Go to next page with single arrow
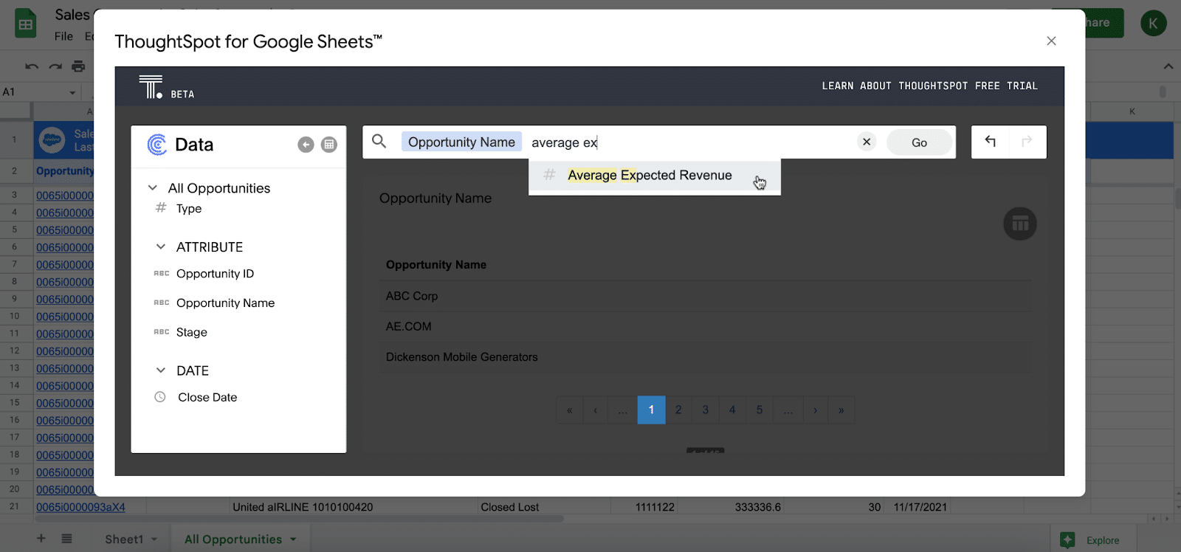Image resolution: width=1181 pixels, height=552 pixels. click(x=815, y=410)
